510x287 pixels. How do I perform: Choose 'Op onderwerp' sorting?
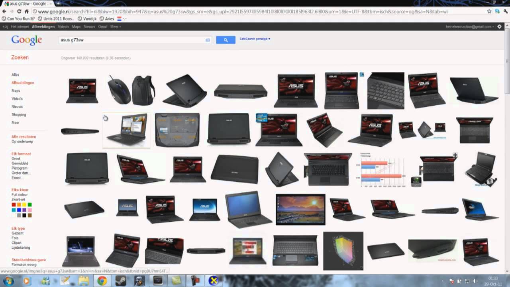(x=22, y=142)
